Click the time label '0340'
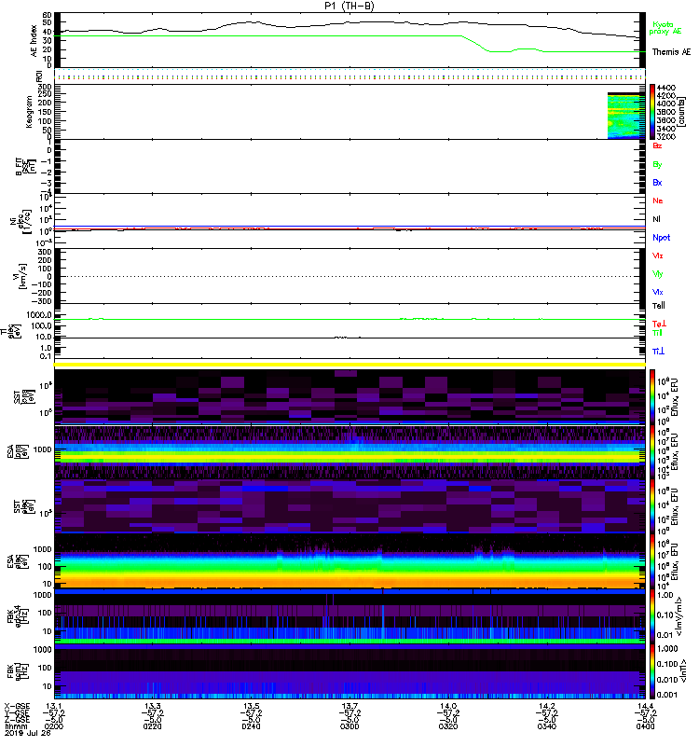The image size is (699, 746). (547, 726)
